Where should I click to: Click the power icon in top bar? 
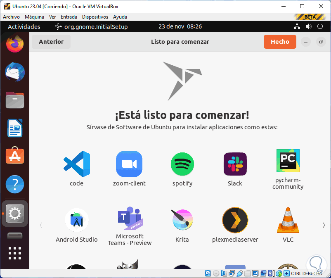(320, 26)
